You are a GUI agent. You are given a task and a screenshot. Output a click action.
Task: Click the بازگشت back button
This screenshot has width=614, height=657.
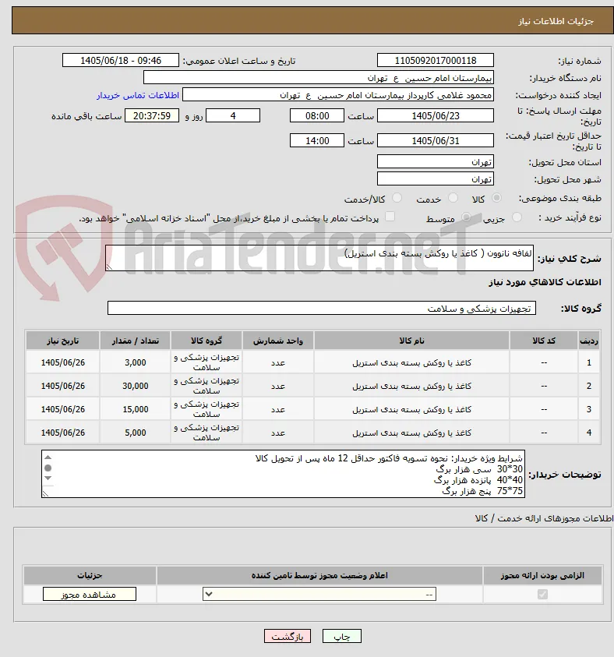point(287,637)
